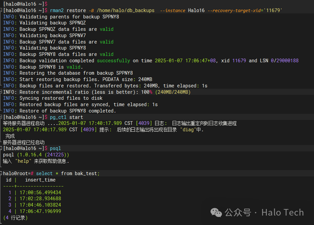The height and width of the screenshot is (225, 314).
Task: Click the psql version '(1.0.16.4 (241225))'
Action: click(43, 155)
